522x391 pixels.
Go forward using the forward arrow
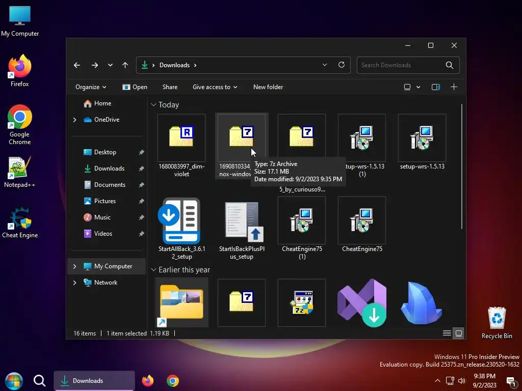point(94,65)
